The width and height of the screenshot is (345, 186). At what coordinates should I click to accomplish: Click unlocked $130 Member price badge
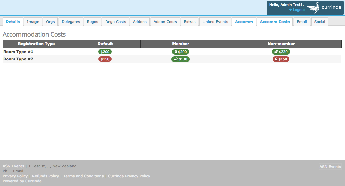click(x=181, y=59)
